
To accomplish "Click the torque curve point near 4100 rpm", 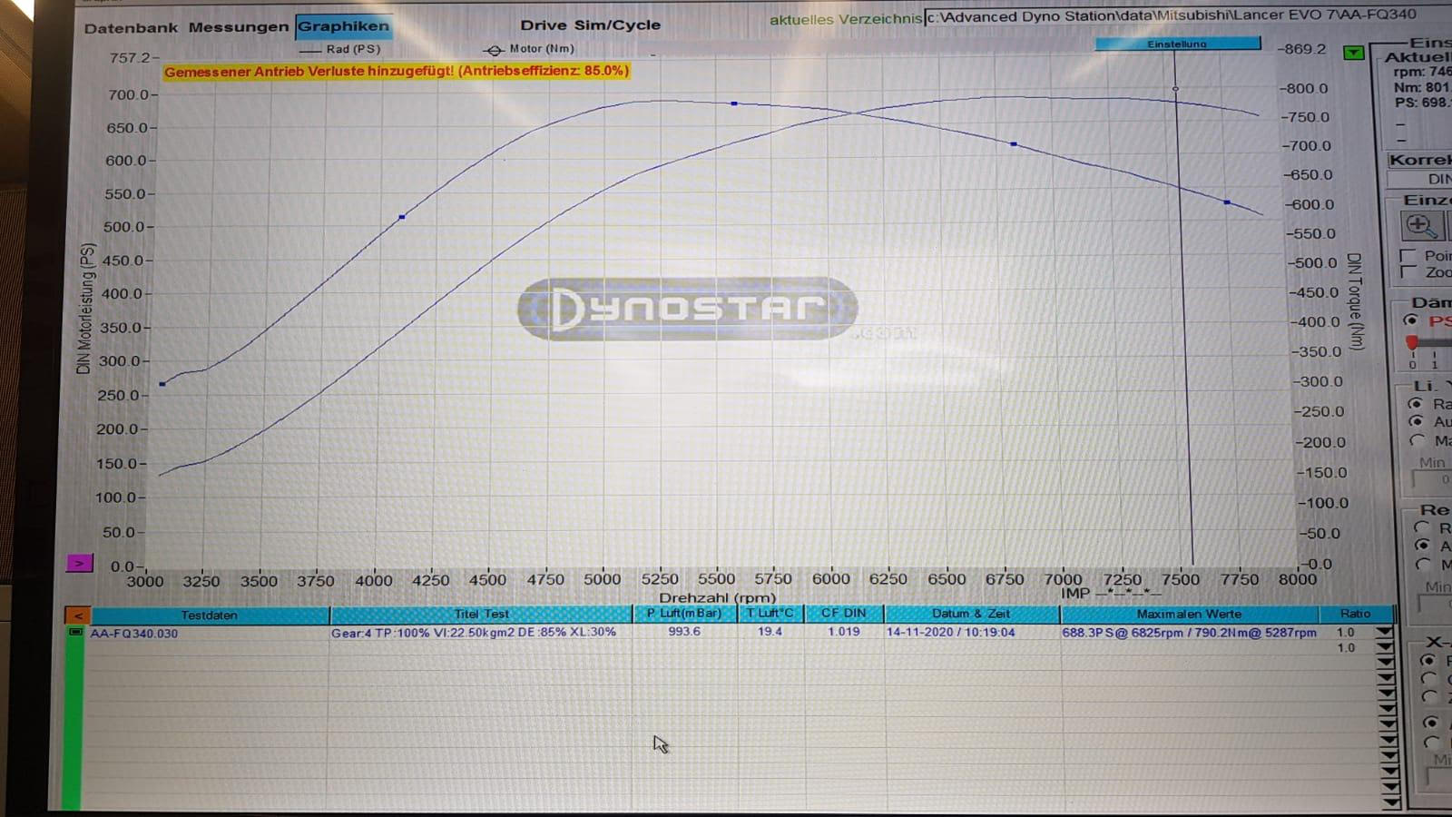I will [402, 217].
